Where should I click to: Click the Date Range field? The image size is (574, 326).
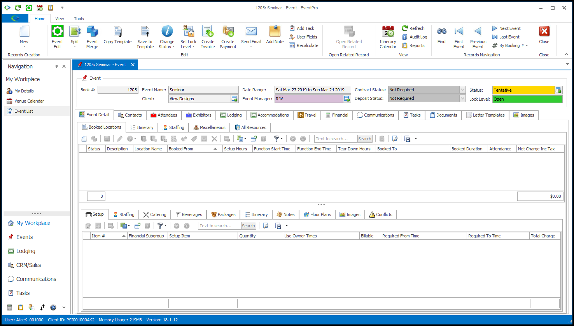click(x=313, y=90)
